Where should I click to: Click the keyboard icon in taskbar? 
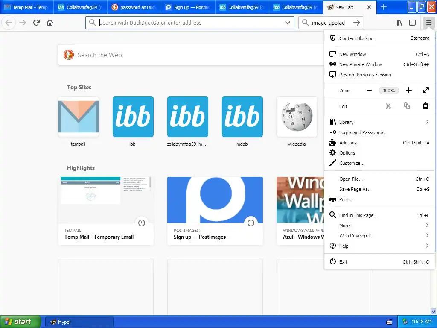click(x=389, y=322)
